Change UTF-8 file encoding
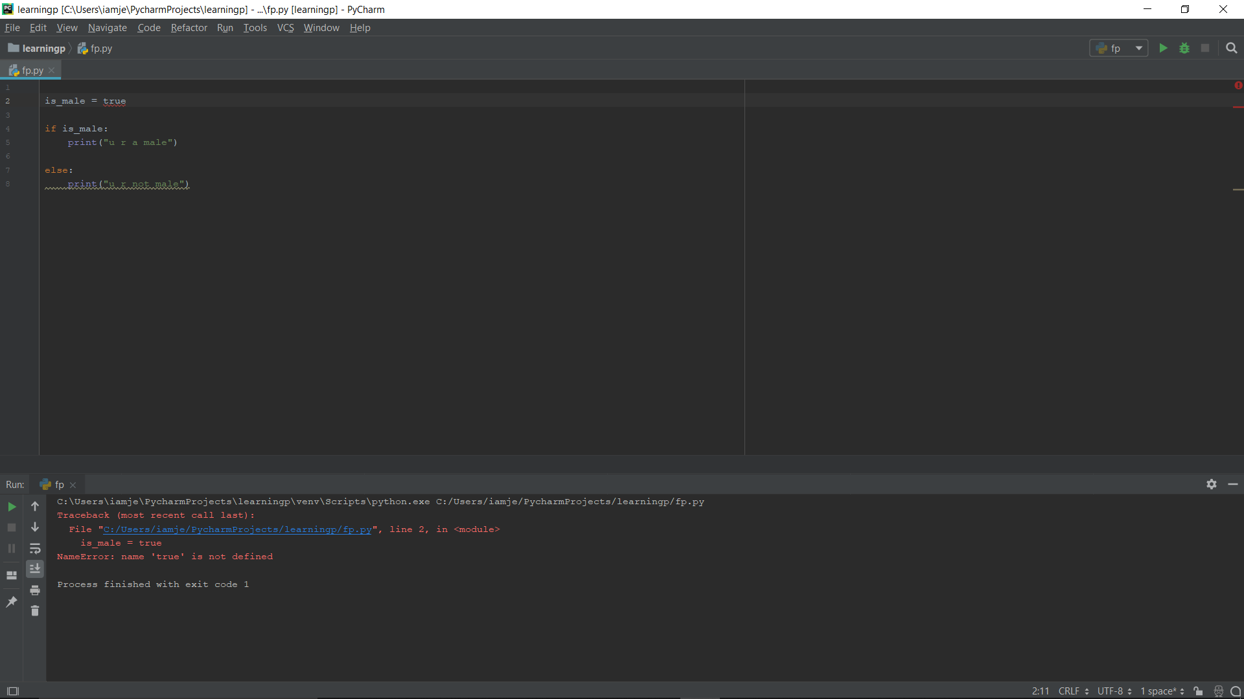The height and width of the screenshot is (699, 1244). 1114,691
